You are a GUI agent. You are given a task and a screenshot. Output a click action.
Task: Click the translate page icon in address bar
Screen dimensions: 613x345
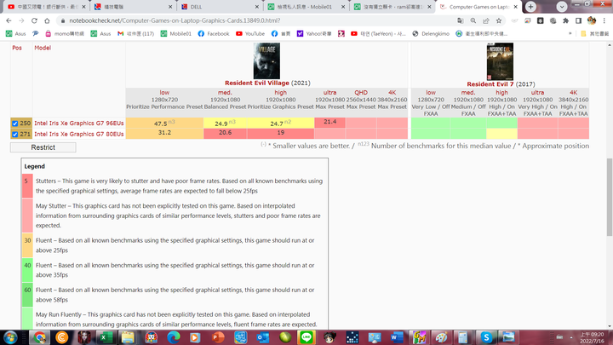pyautogui.click(x=460, y=20)
